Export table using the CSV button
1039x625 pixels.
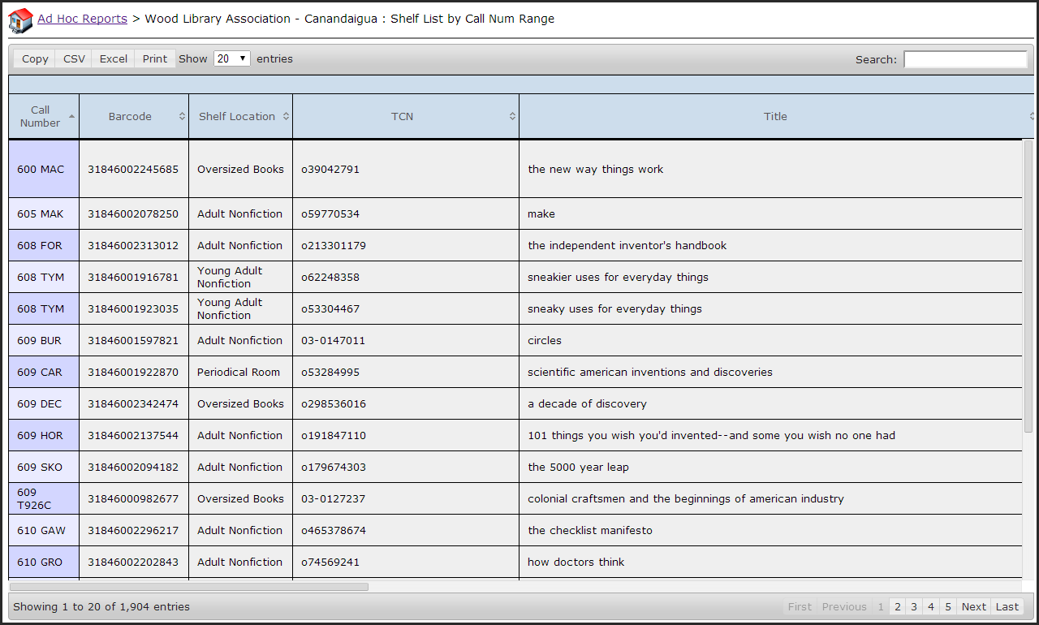click(x=74, y=58)
